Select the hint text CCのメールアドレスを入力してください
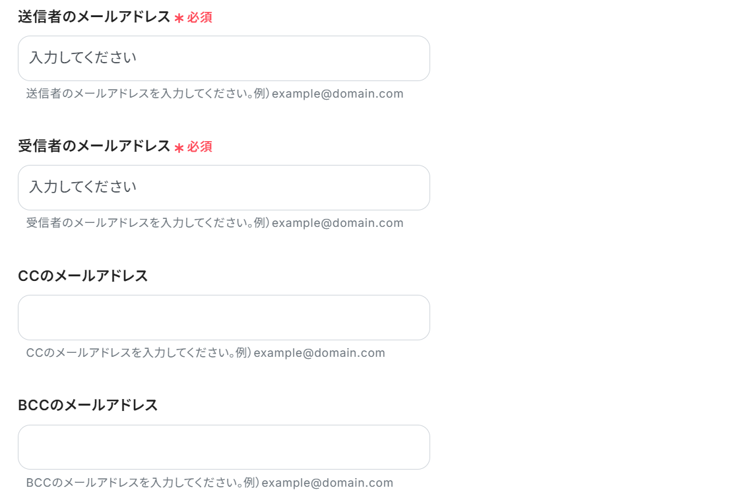 coord(131,352)
